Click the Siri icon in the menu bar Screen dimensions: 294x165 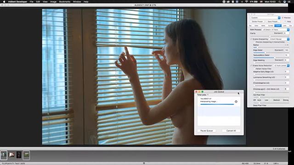pyautogui.click(x=284, y=2)
